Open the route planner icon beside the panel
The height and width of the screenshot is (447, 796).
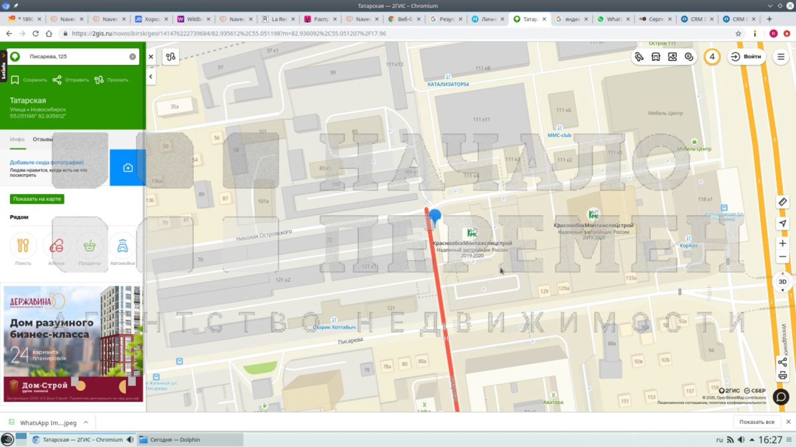point(171,57)
